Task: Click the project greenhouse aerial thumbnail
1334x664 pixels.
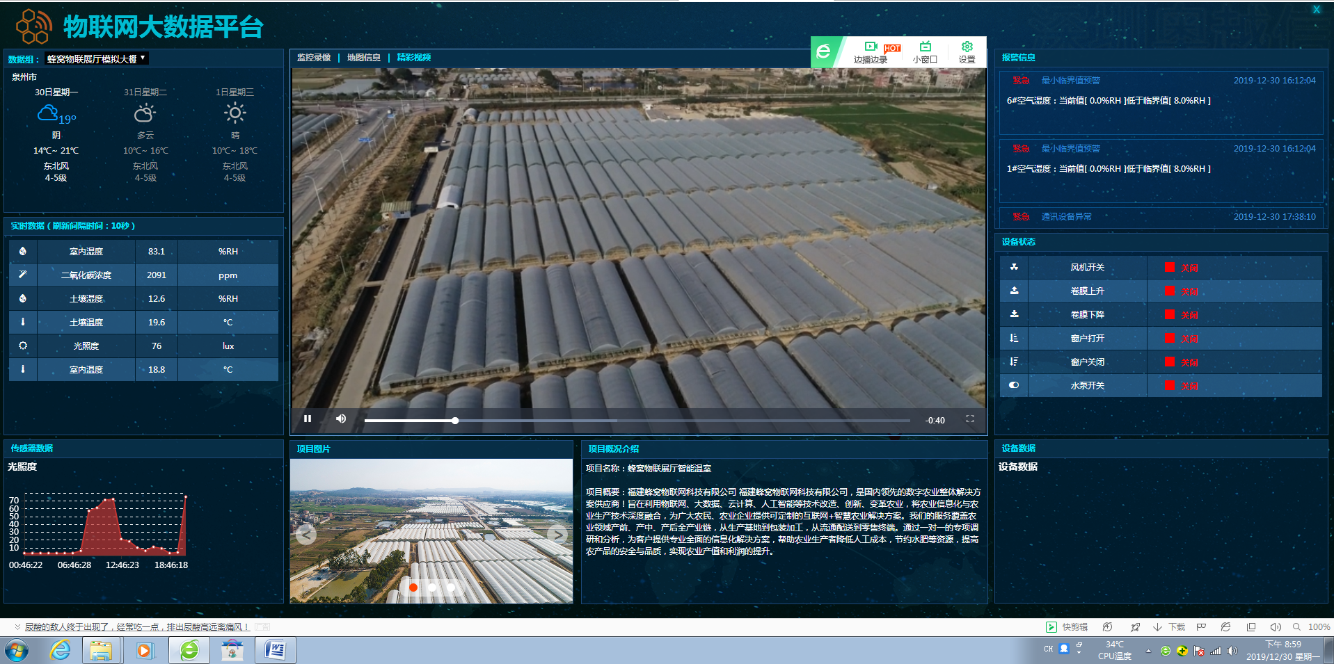Action: 431,531
